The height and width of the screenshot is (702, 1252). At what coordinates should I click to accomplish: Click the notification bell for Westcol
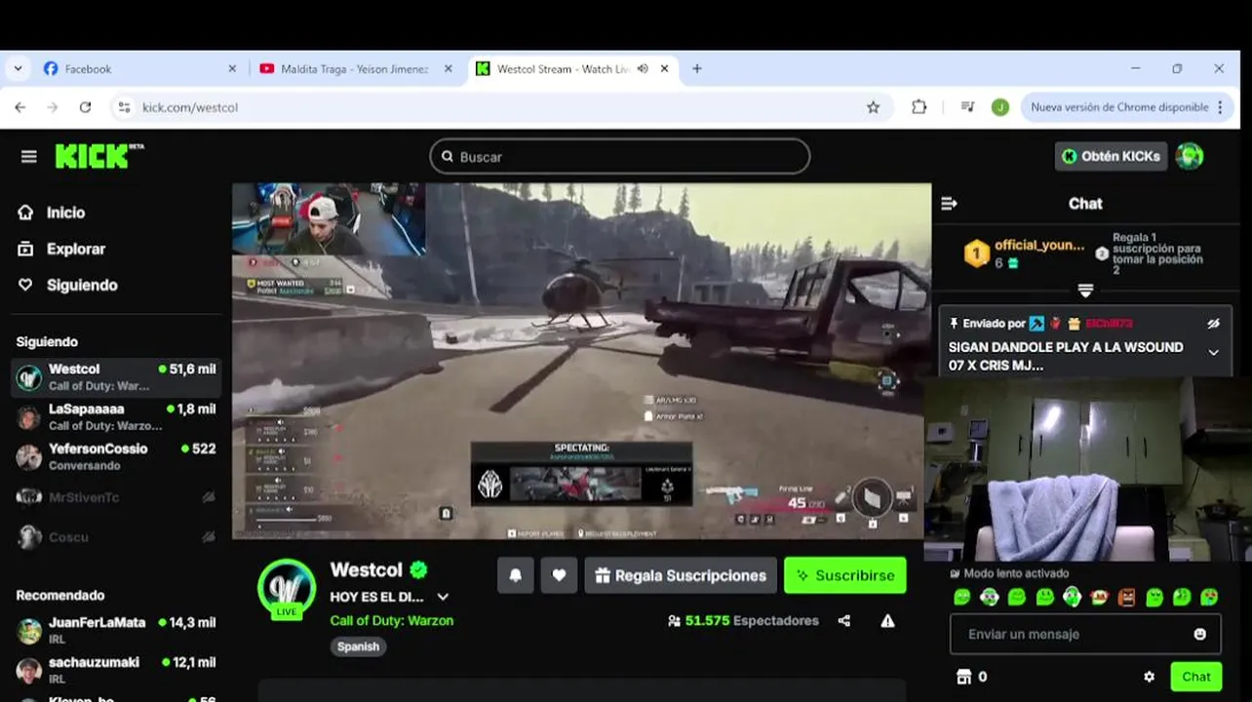click(x=516, y=575)
